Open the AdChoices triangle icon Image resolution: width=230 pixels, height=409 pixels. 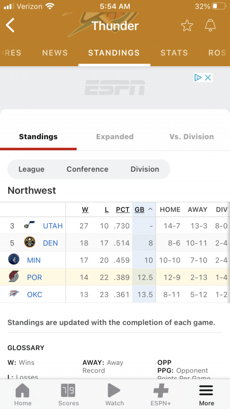pyautogui.click(x=198, y=78)
